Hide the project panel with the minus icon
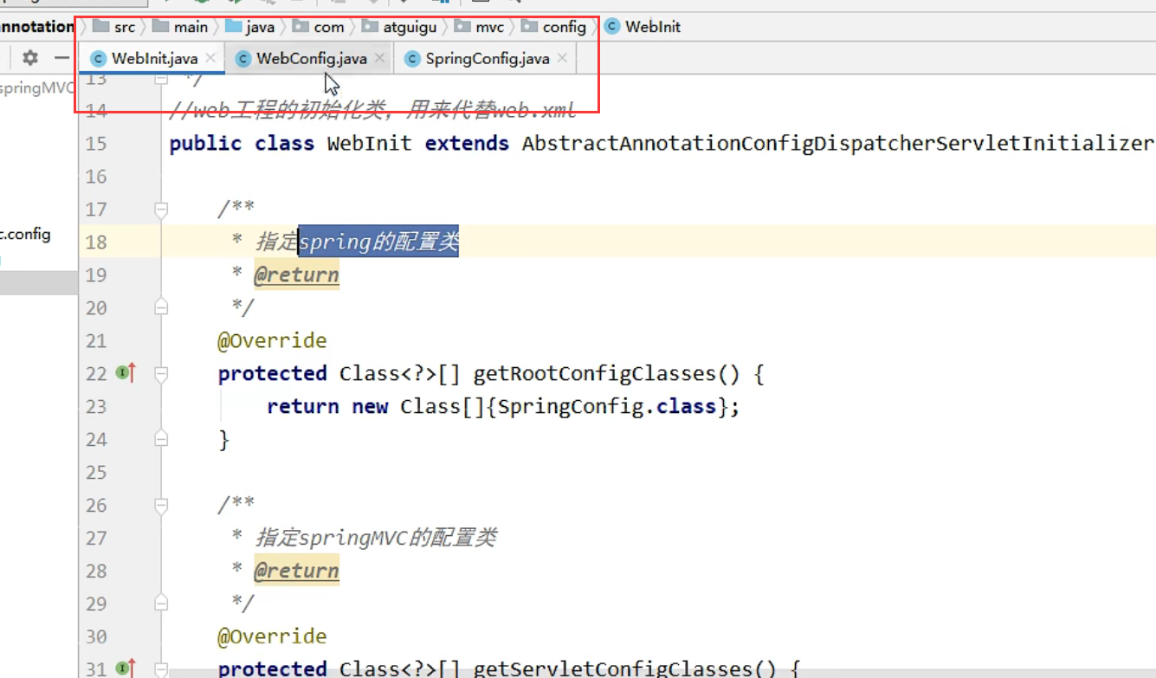This screenshot has width=1156, height=678. (61, 58)
